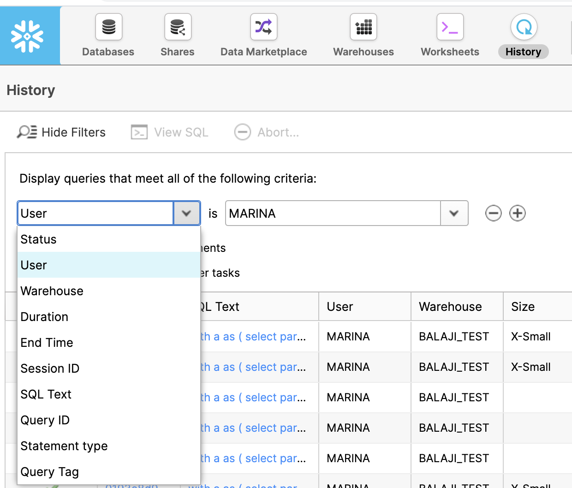Choose Statement type in the filter menu
This screenshot has height=488, width=572.
(x=64, y=446)
